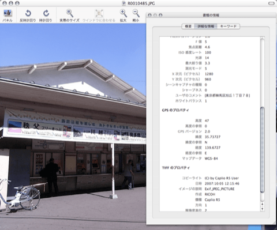Viewport: 277px width, 230px height.
Task: Select the maker value RICOH
Action: click(x=210, y=194)
